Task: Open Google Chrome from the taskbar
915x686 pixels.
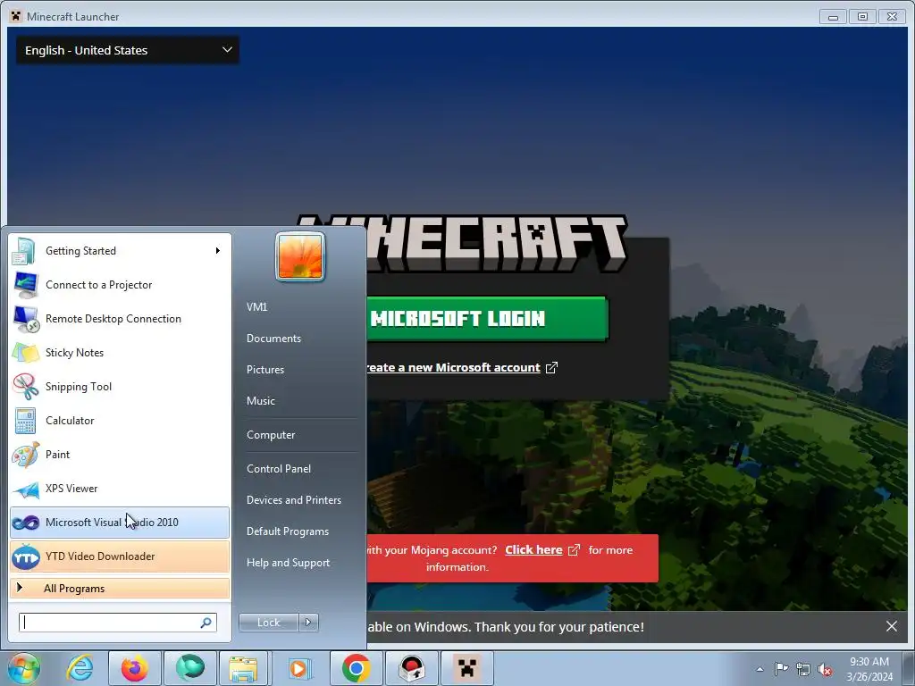Action: pos(356,668)
